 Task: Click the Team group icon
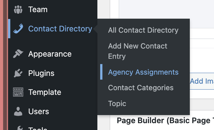[18, 9]
